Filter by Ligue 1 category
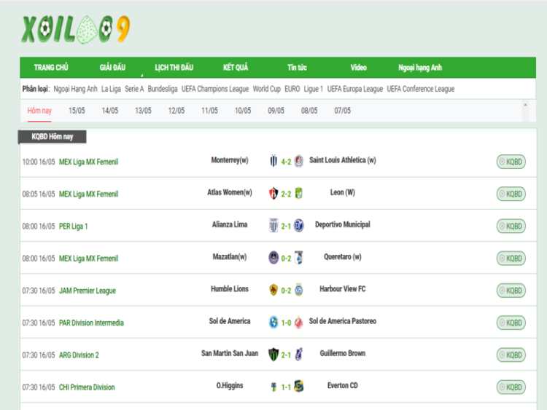This screenshot has width=547, height=410. tap(314, 89)
